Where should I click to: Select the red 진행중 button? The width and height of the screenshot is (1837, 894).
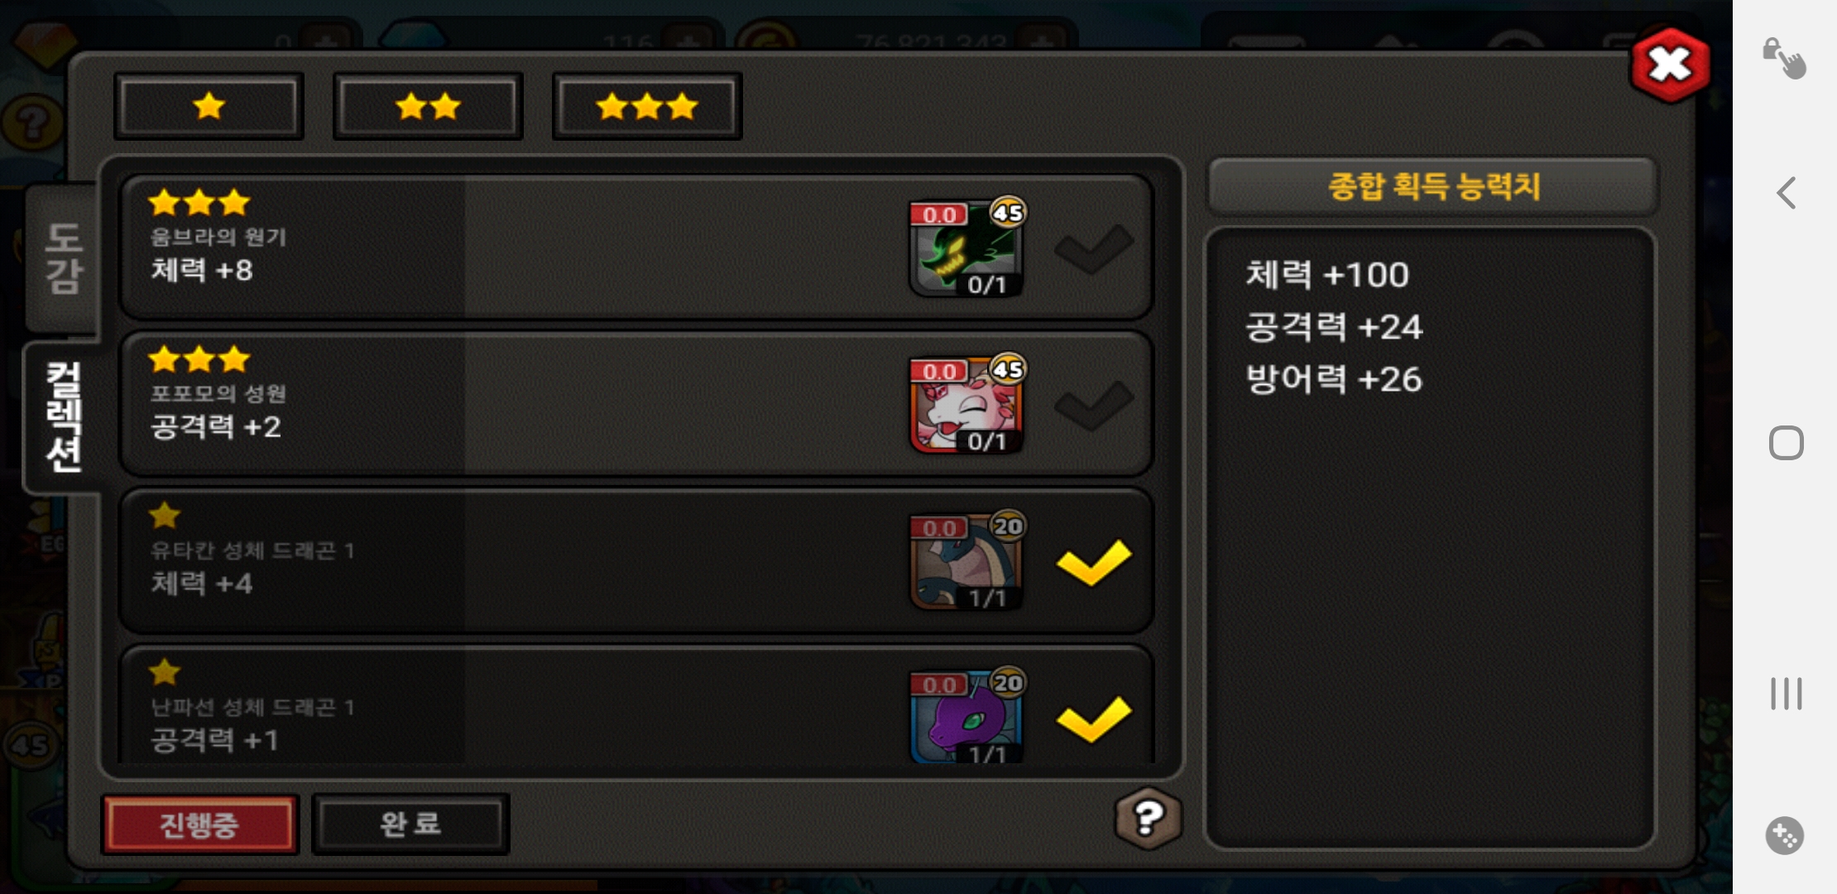199,824
